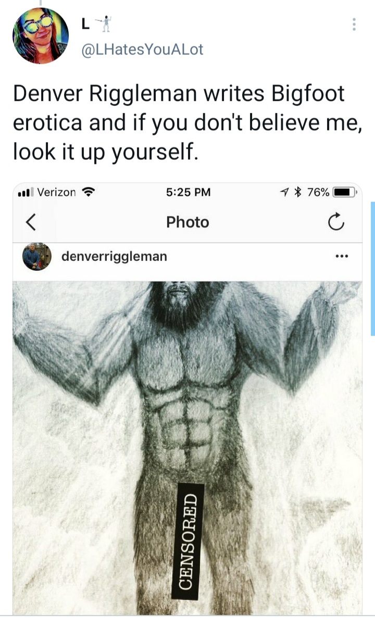Click the blue scrollbar on the right edge
375x624 pixels.
coord(372,269)
